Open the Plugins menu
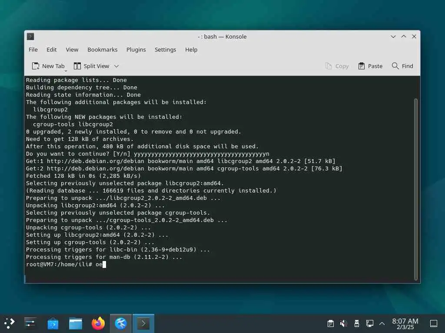Viewport: 445px width, 333px height. (x=136, y=49)
